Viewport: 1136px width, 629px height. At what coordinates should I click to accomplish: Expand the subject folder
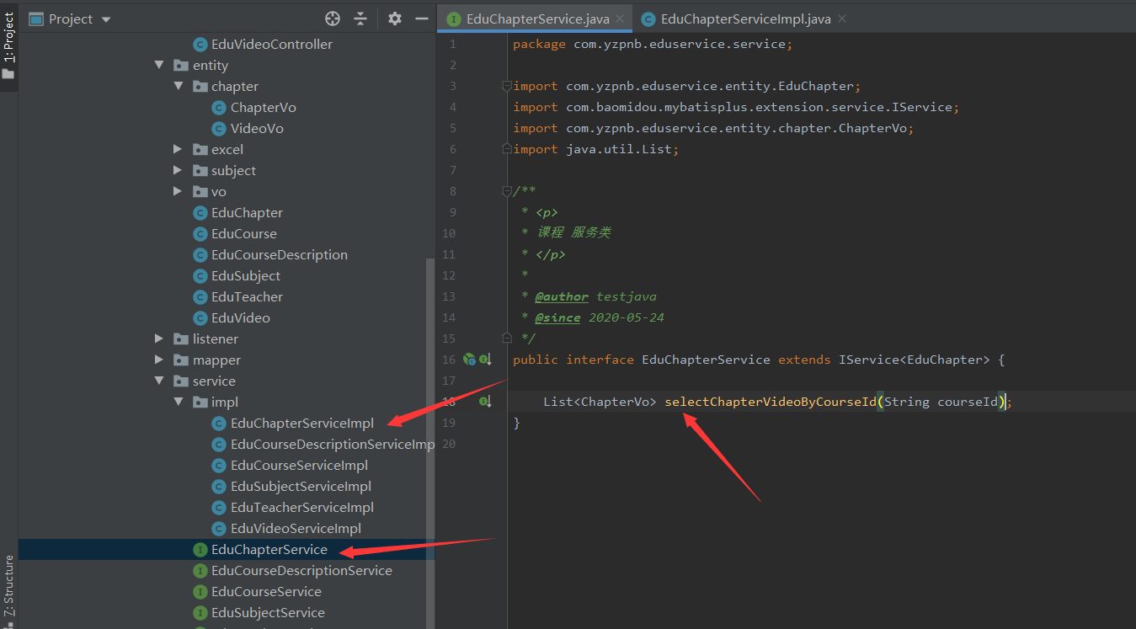178,170
